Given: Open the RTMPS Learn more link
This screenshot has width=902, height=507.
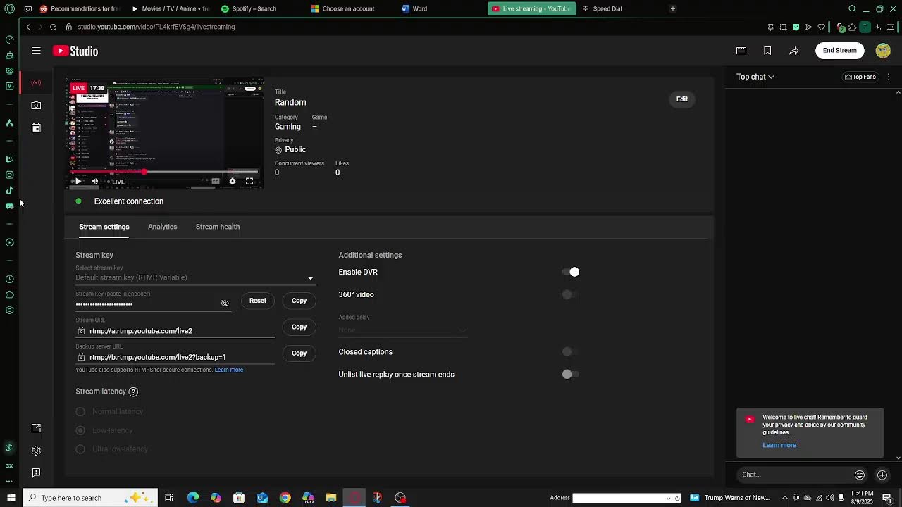Looking at the screenshot, I should tap(229, 370).
